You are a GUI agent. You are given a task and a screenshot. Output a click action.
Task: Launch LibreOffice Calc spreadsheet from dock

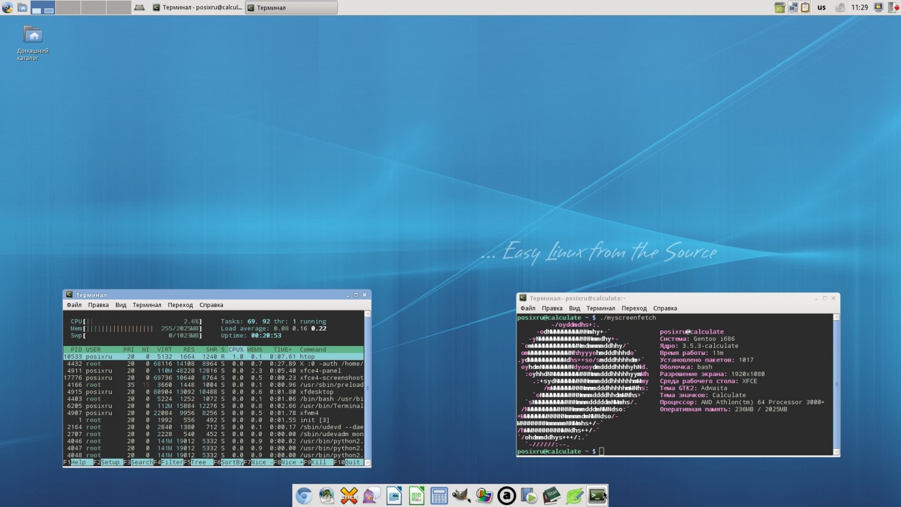[x=416, y=496]
